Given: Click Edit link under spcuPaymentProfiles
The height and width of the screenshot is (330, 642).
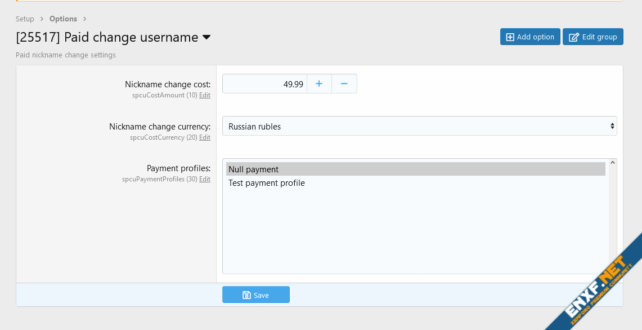Looking at the screenshot, I should (x=205, y=180).
